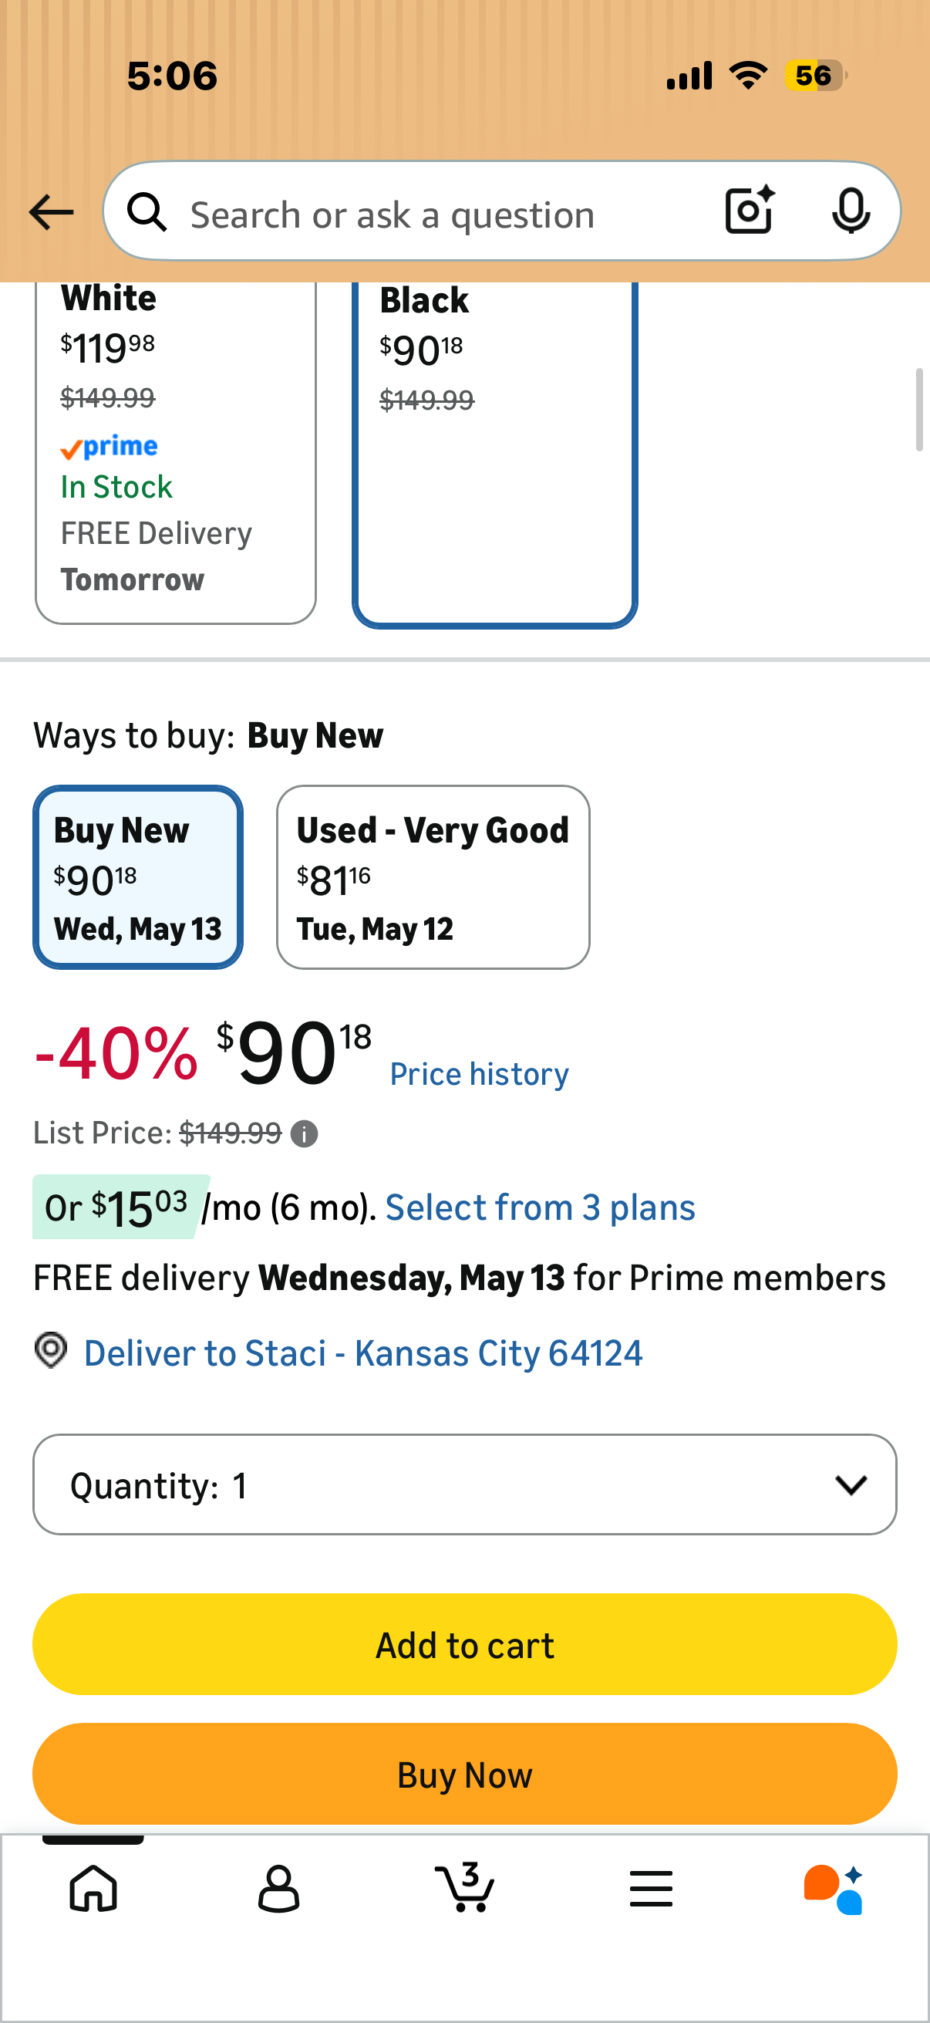Choose the Used - Very Good option
This screenshot has height=2023, width=930.
[433, 877]
